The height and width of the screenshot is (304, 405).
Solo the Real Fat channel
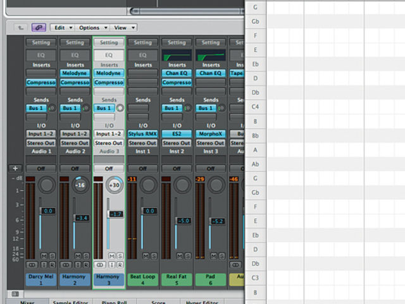click(x=188, y=256)
